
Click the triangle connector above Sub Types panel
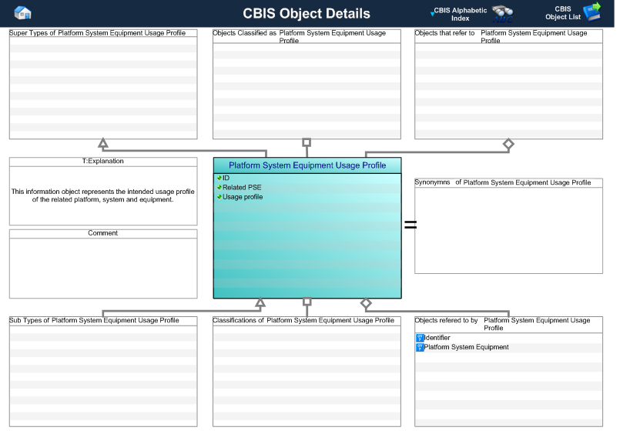click(x=260, y=302)
